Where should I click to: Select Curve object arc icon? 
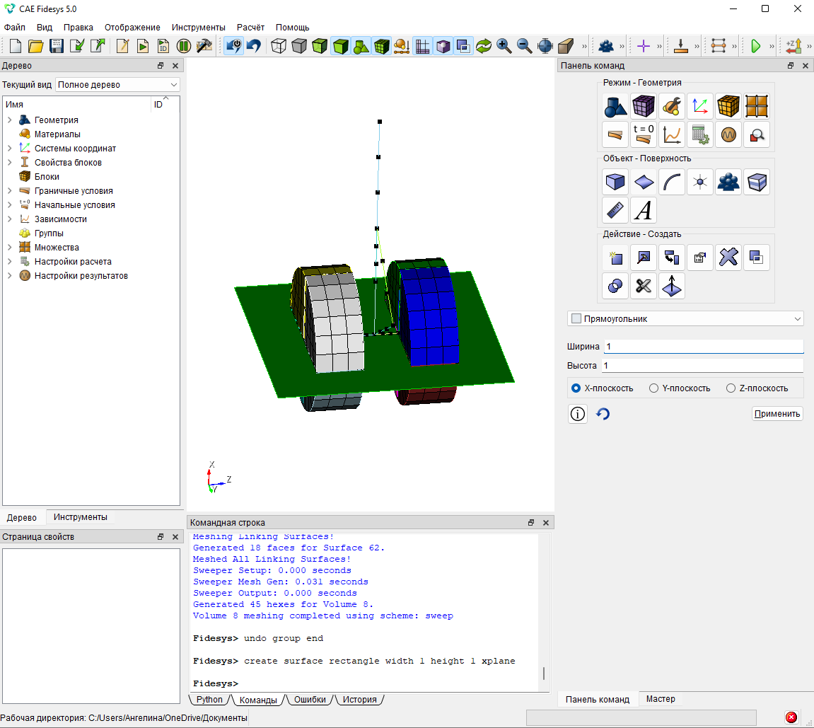click(x=672, y=182)
